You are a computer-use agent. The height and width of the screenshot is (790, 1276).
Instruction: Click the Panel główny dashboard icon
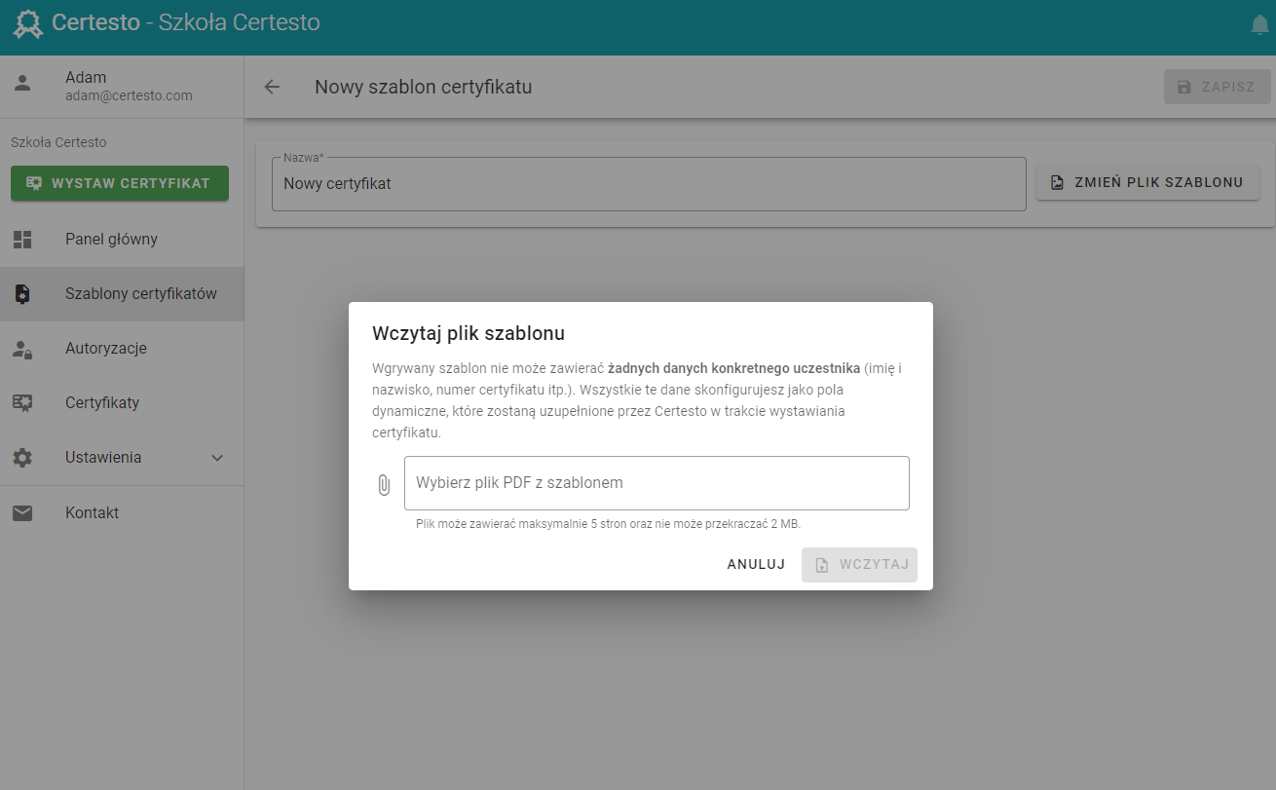[x=22, y=240]
